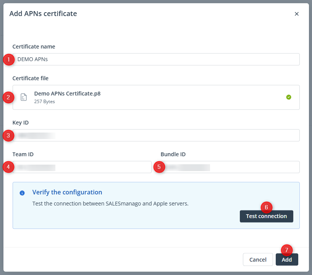This screenshot has height=275, width=312.
Task: Focus the Key ID input field
Action: coord(156,135)
